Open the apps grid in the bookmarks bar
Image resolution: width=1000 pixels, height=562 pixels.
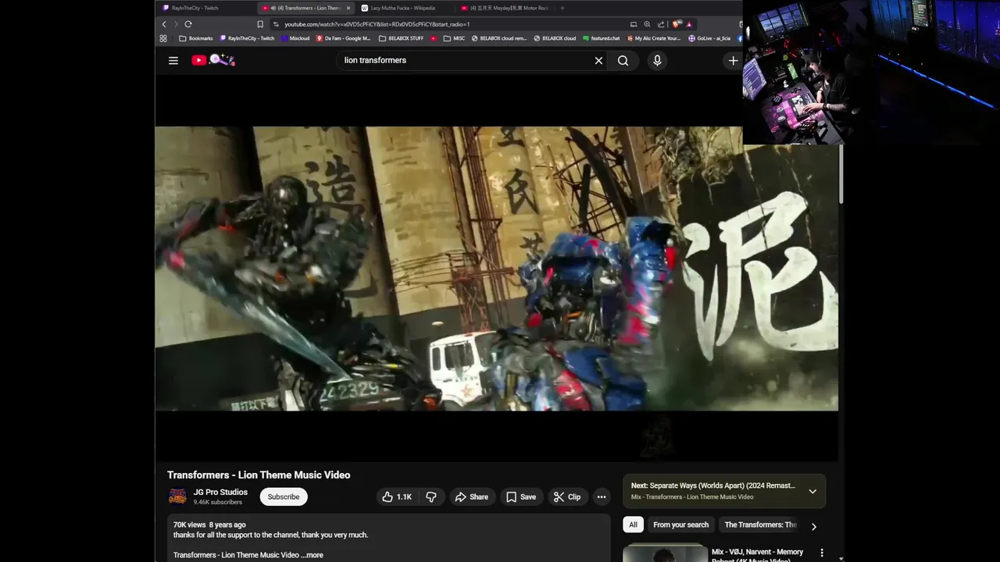click(163, 38)
